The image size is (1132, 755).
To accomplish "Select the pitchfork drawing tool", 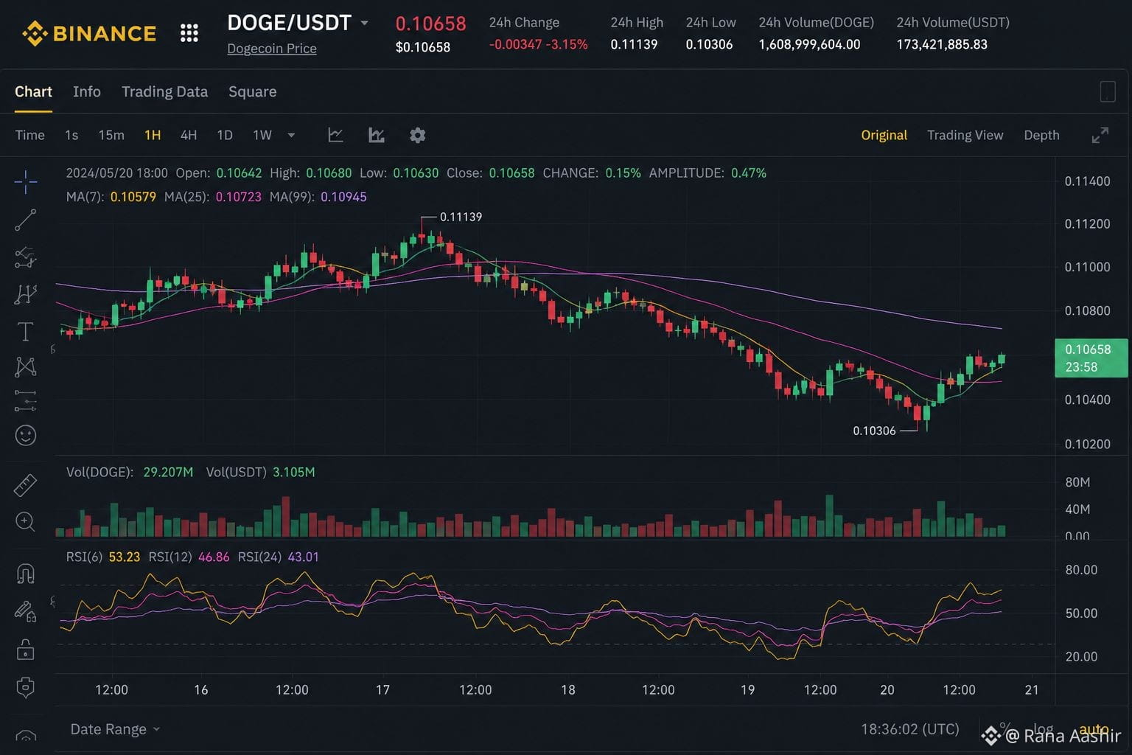I will point(26,294).
